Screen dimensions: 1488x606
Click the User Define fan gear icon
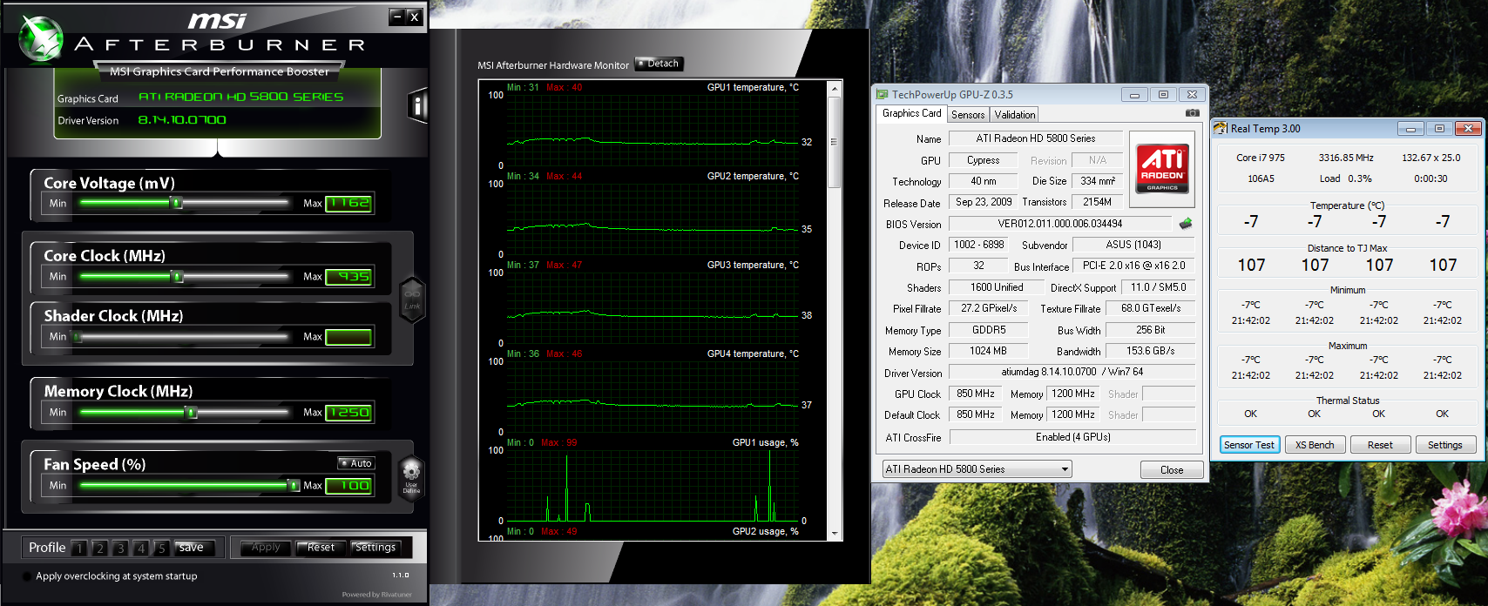[411, 476]
